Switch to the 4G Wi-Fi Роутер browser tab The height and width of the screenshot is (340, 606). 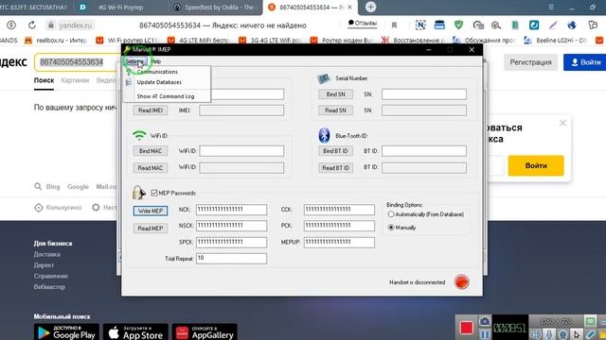click(x=120, y=8)
